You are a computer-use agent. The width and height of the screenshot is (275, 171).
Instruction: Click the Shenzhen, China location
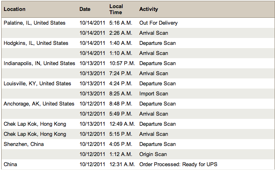(x=23, y=144)
